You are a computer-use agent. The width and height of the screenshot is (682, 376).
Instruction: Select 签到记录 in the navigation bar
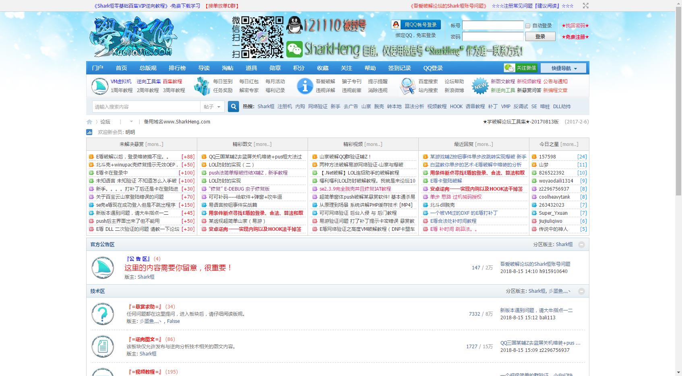click(399, 68)
